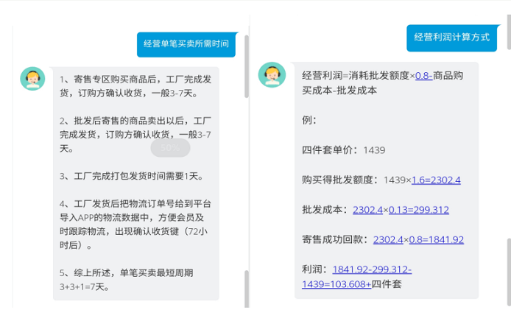Click the 1841.92-299.312- link after 利润

point(372,270)
